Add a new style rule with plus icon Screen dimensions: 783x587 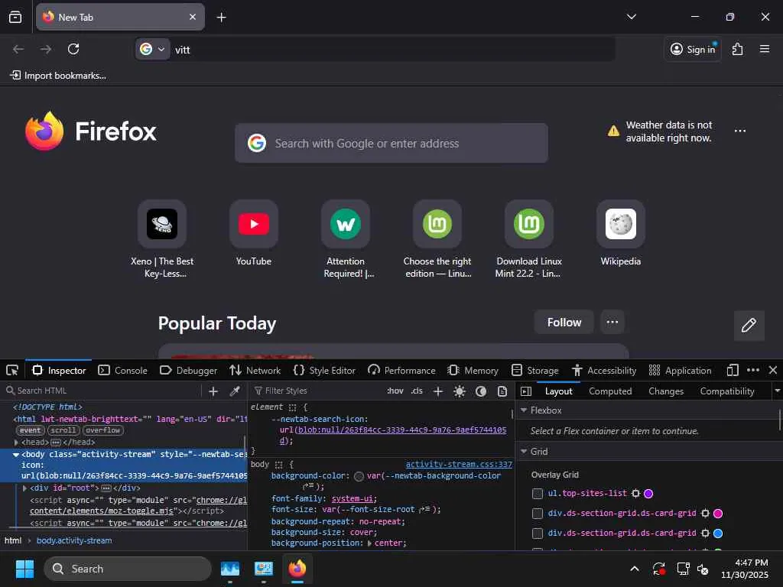[x=438, y=391]
